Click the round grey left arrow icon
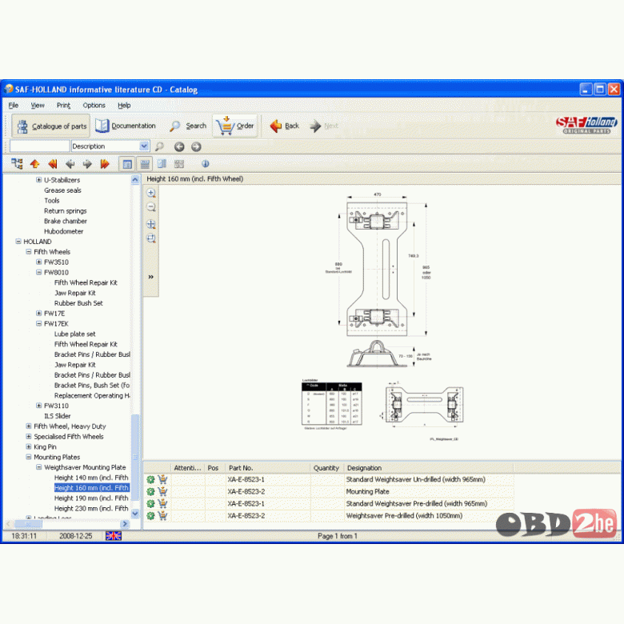 [x=179, y=146]
